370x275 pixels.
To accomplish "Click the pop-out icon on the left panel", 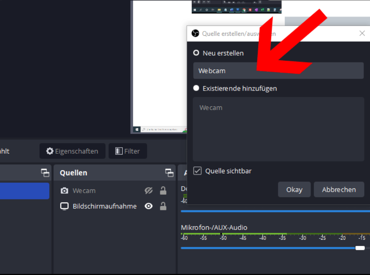I will (45, 173).
